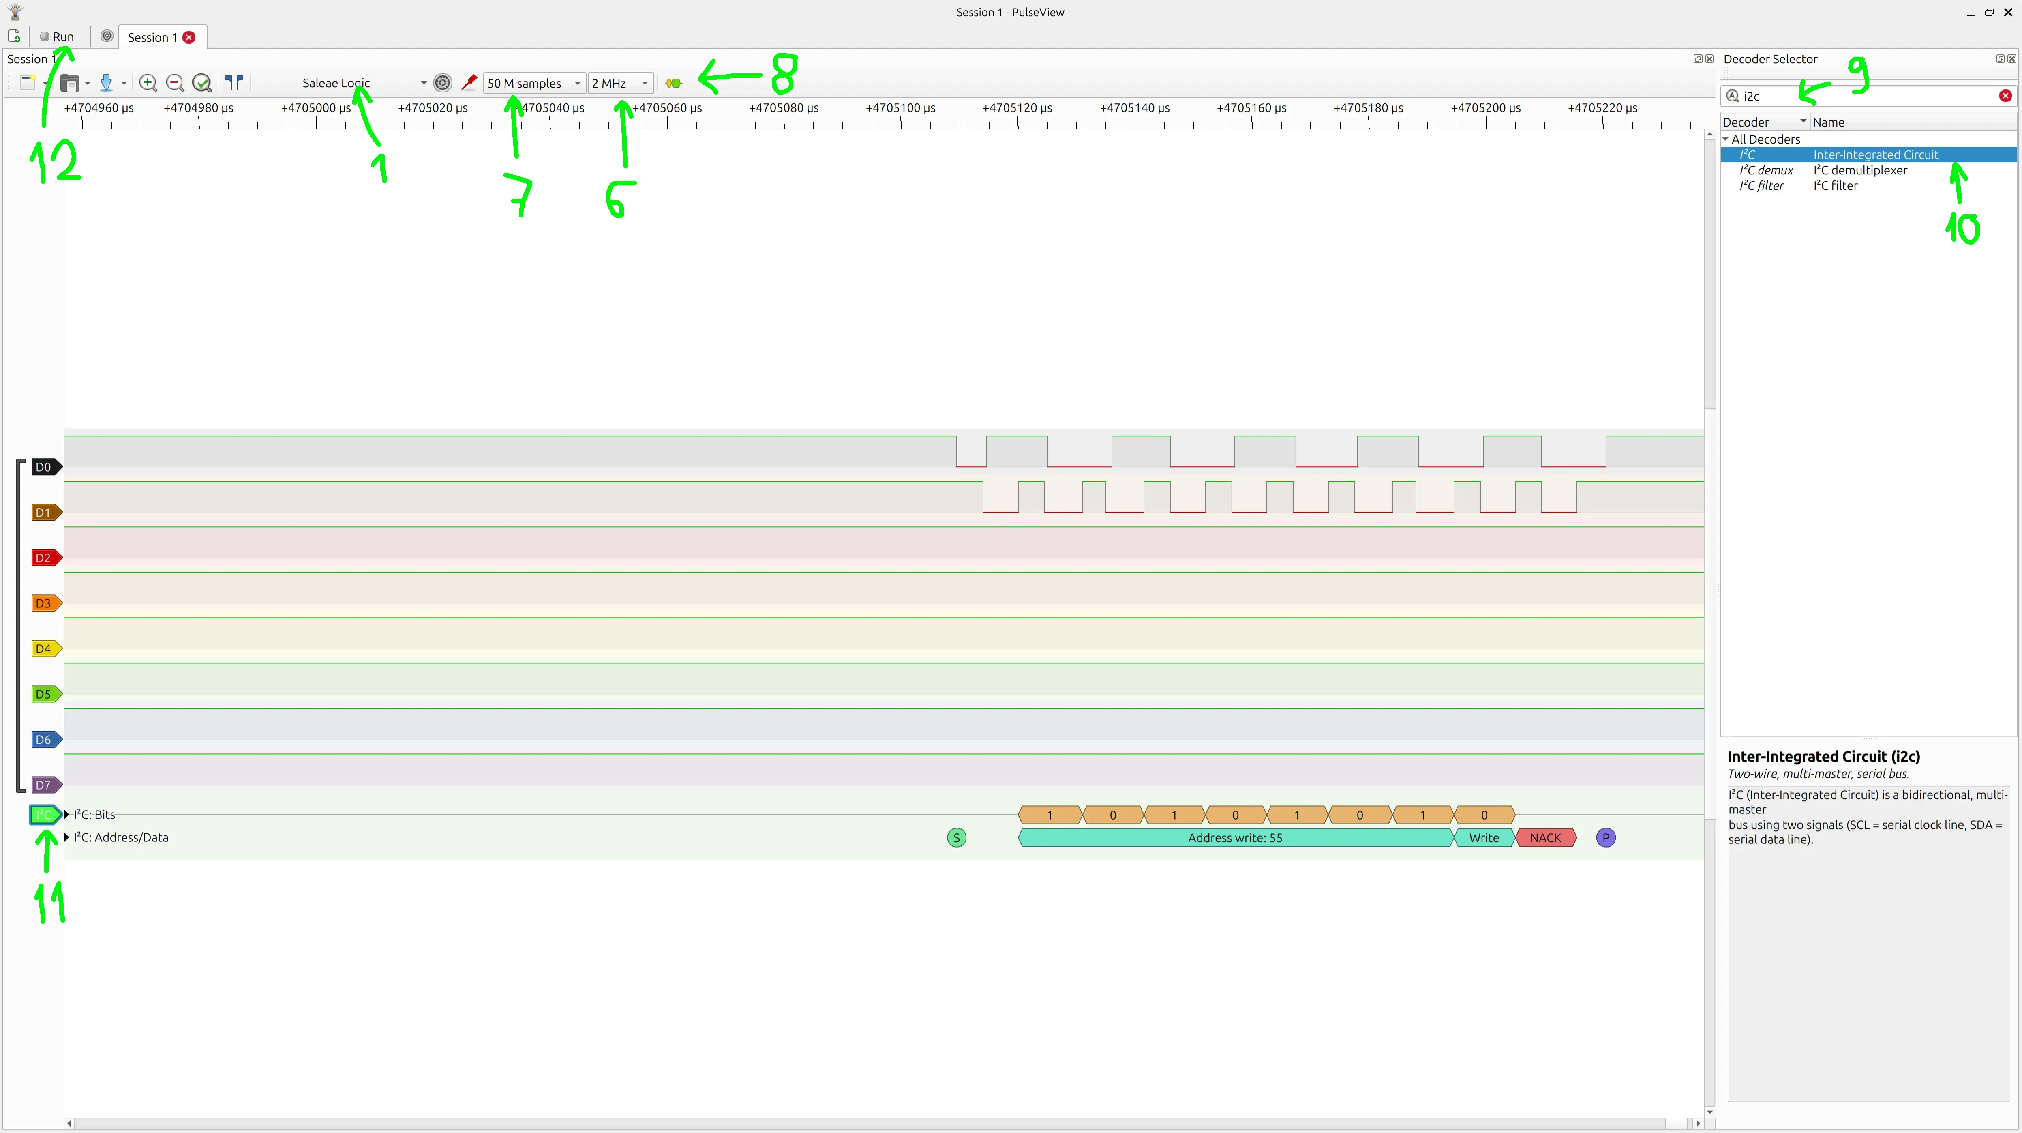Toggle the D2 channel label
Viewport: 2022px width, 1133px height.
coord(44,558)
